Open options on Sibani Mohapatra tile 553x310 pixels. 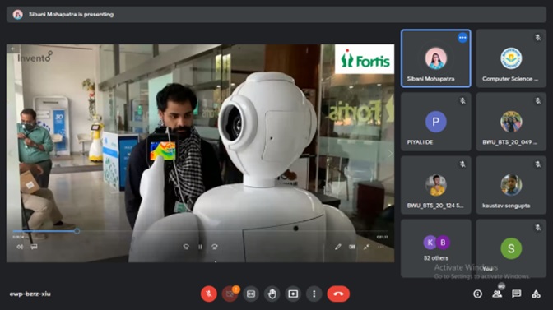[462, 37]
